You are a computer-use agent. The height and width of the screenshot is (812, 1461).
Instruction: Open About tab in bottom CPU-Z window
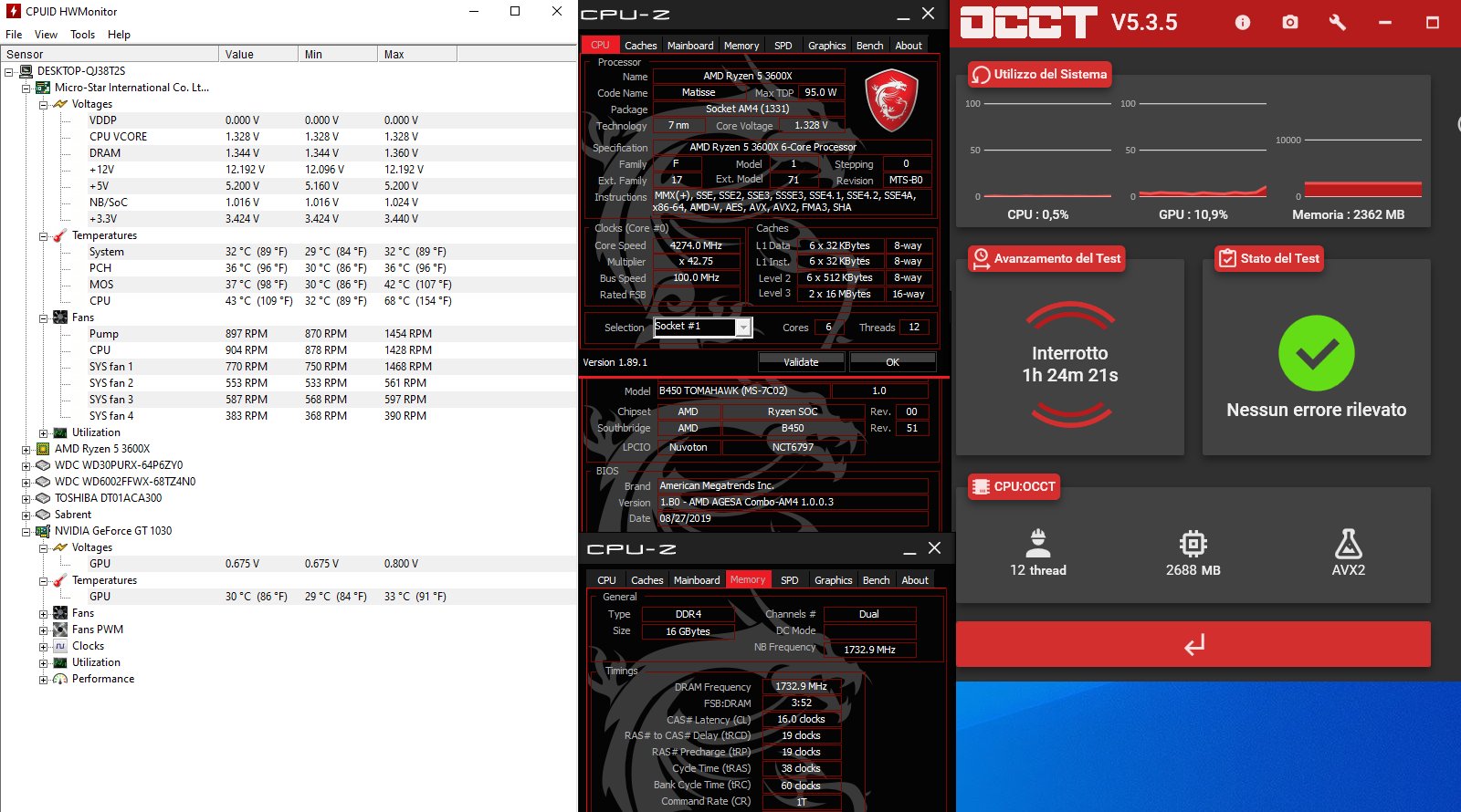point(915,580)
